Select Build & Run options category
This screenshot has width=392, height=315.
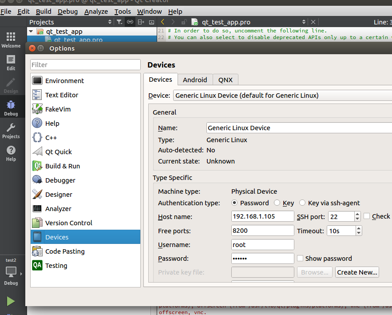pos(85,166)
